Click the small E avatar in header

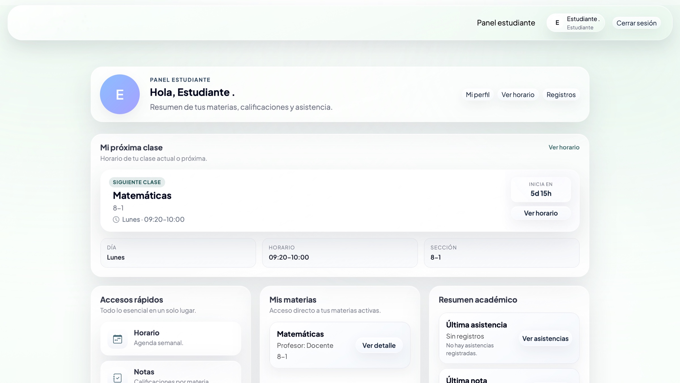[557, 23]
